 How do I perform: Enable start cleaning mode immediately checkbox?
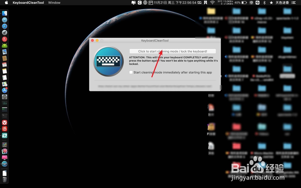pyautogui.click(x=131, y=72)
